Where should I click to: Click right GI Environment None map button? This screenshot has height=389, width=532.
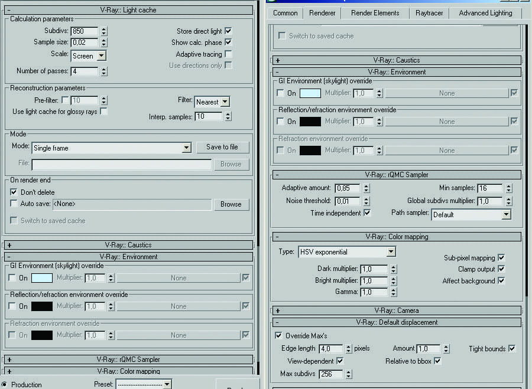[447, 93]
